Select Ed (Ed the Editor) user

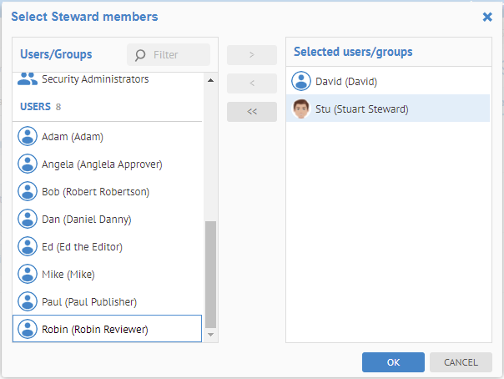point(82,247)
